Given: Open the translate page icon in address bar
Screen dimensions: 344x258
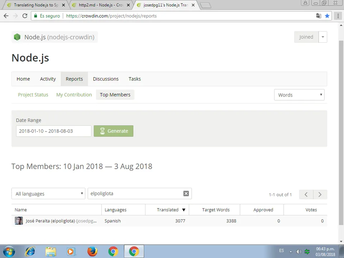Looking at the screenshot, I should [x=319, y=16].
